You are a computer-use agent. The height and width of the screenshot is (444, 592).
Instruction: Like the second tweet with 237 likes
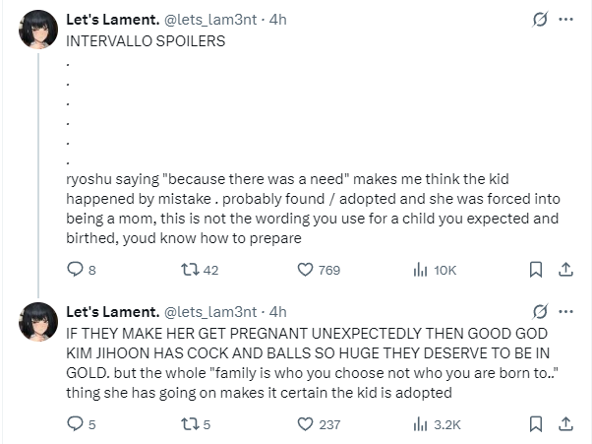(x=305, y=424)
